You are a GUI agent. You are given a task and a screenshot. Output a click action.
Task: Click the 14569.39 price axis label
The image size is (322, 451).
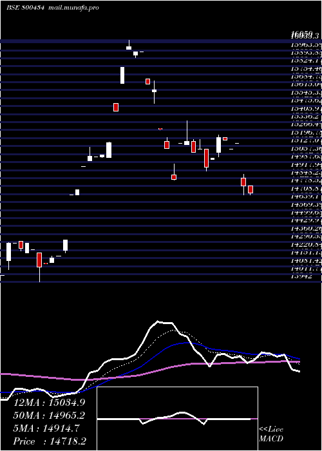click(305, 204)
